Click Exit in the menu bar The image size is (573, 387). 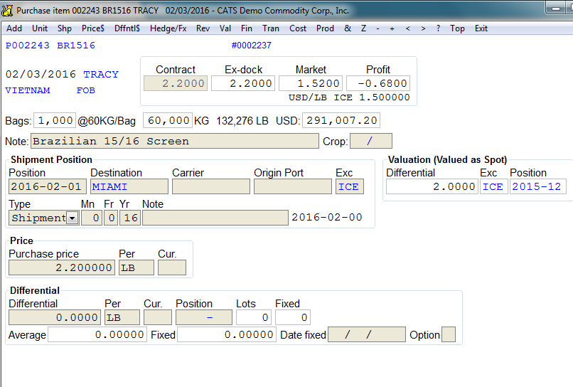tap(481, 28)
